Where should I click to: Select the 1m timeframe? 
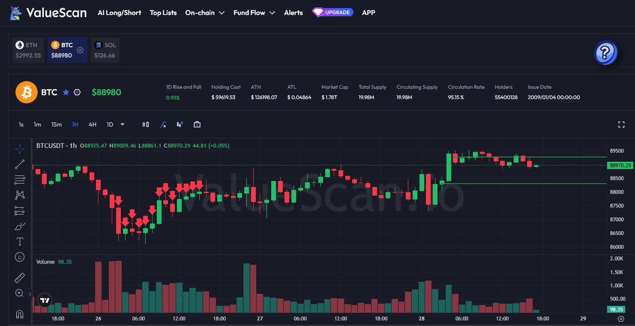pyautogui.click(x=37, y=125)
